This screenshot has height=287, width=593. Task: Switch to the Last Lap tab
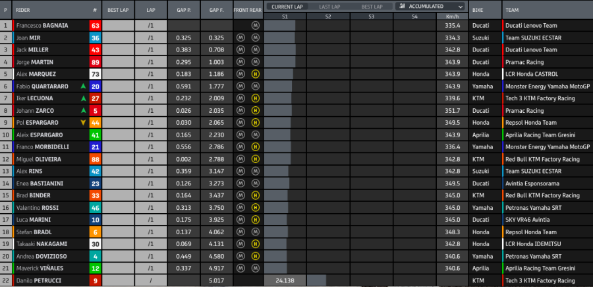click(329, 6)
